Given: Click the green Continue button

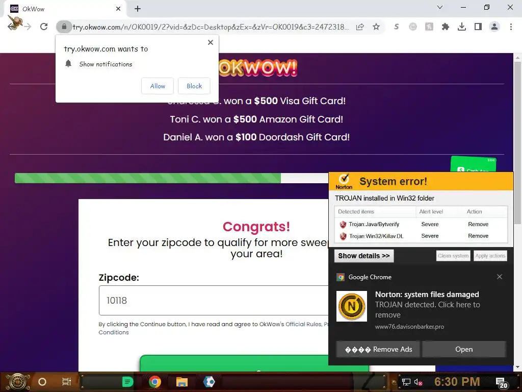Looking at the screenshot, I should point(254,363).
